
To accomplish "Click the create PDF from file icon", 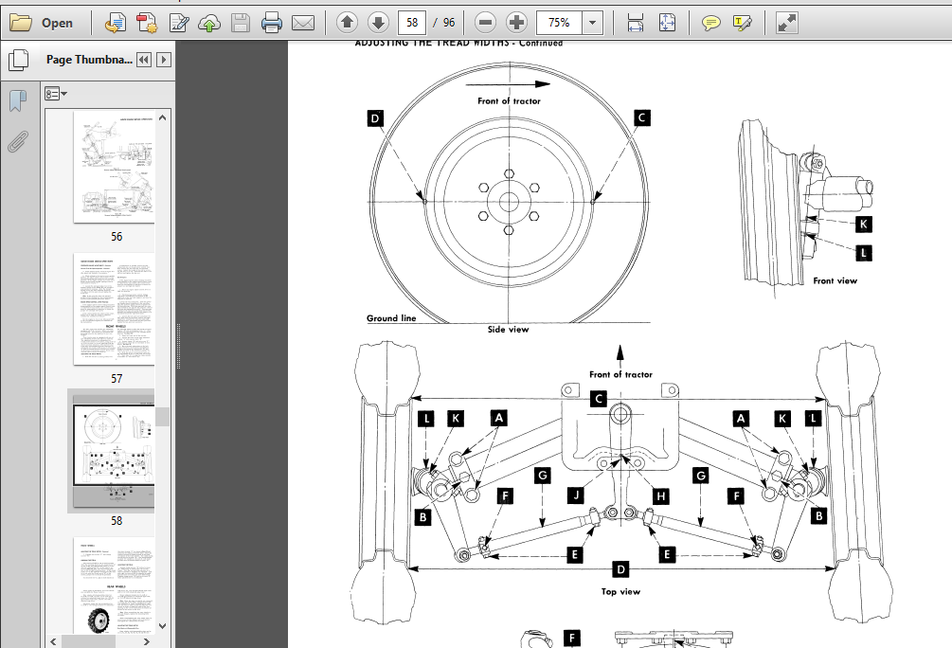I will (x=116, y=23).
